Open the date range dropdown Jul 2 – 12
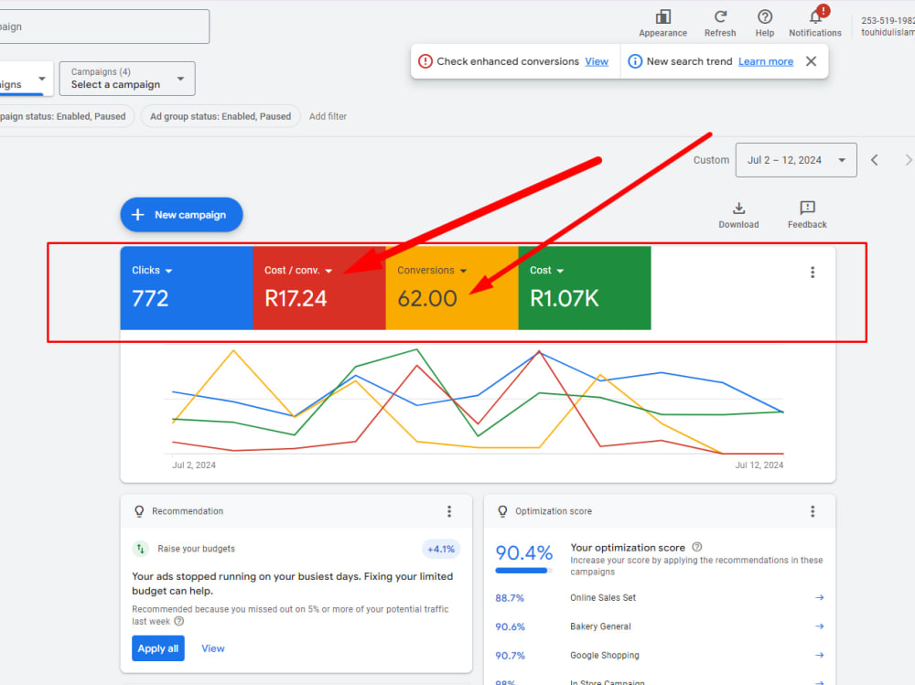 click(x=796, y=160)
